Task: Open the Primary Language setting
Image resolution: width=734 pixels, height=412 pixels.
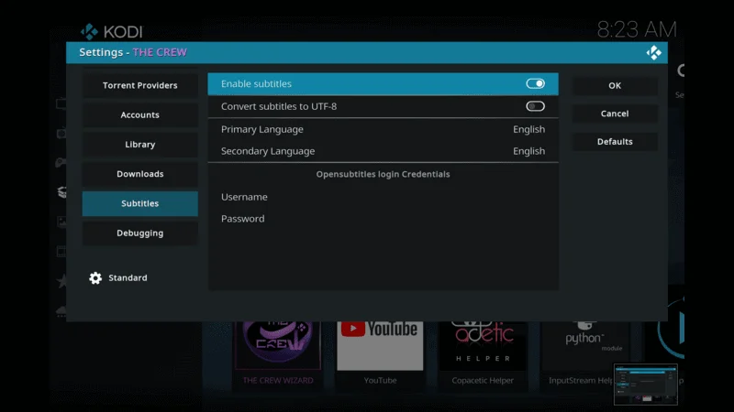Action: (x=383, y=129)
